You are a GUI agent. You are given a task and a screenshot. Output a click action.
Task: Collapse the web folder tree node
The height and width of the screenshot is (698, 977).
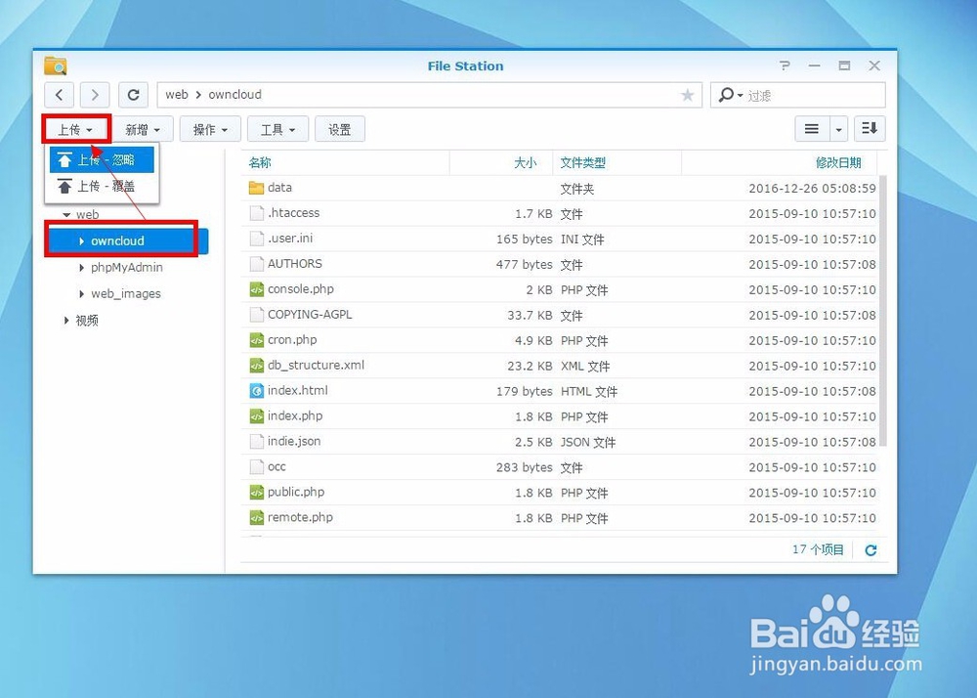[66, 215]
